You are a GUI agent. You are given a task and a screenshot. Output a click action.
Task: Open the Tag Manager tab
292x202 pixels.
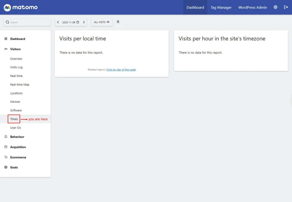click(x=221, y=7)
